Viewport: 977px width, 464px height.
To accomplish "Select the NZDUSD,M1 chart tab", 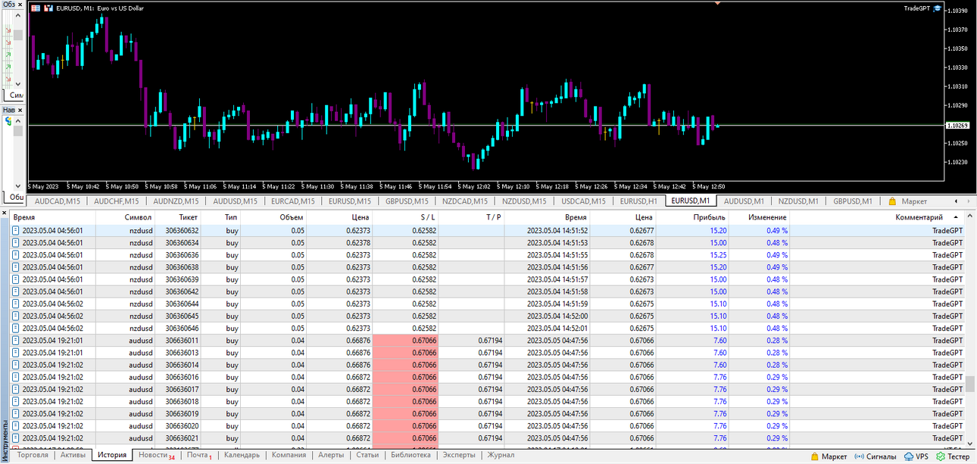I will 798,201.
